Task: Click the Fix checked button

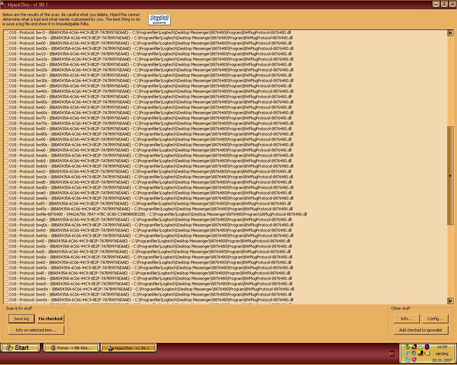Action: coord(50,319)
